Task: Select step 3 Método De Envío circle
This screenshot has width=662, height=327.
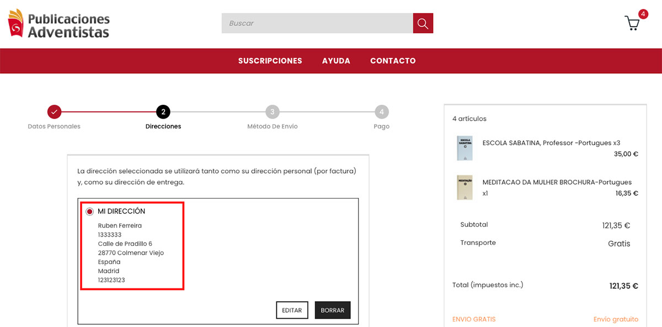Action: (273, 112)
